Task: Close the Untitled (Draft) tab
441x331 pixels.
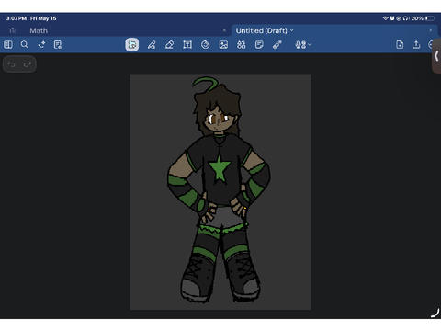Action: (x=431, y=30)
